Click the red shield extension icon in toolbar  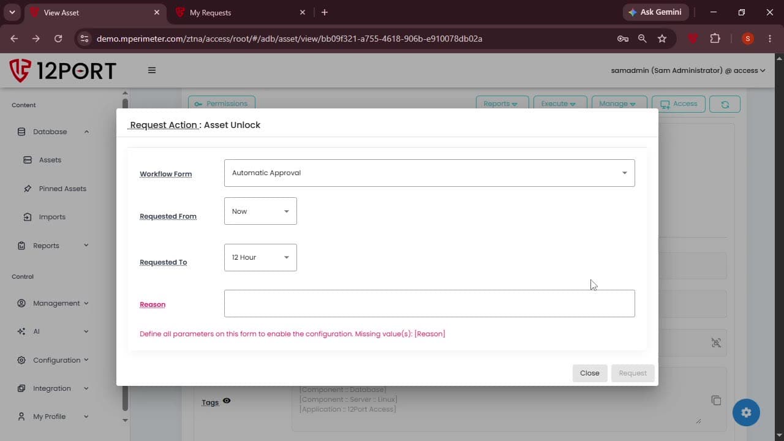pos(693,39)
